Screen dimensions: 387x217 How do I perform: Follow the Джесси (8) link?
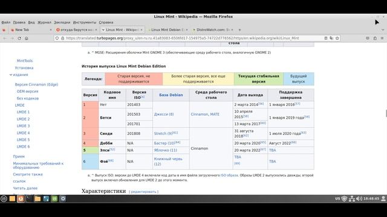tap(164, 115)
